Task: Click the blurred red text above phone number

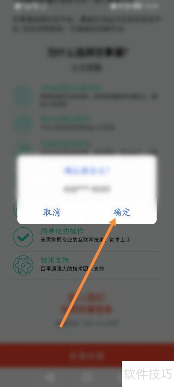Action: 87,304
